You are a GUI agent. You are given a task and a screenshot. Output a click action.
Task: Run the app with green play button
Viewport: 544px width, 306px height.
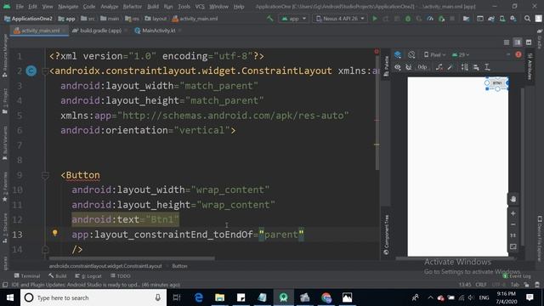(x=375, y=19)
